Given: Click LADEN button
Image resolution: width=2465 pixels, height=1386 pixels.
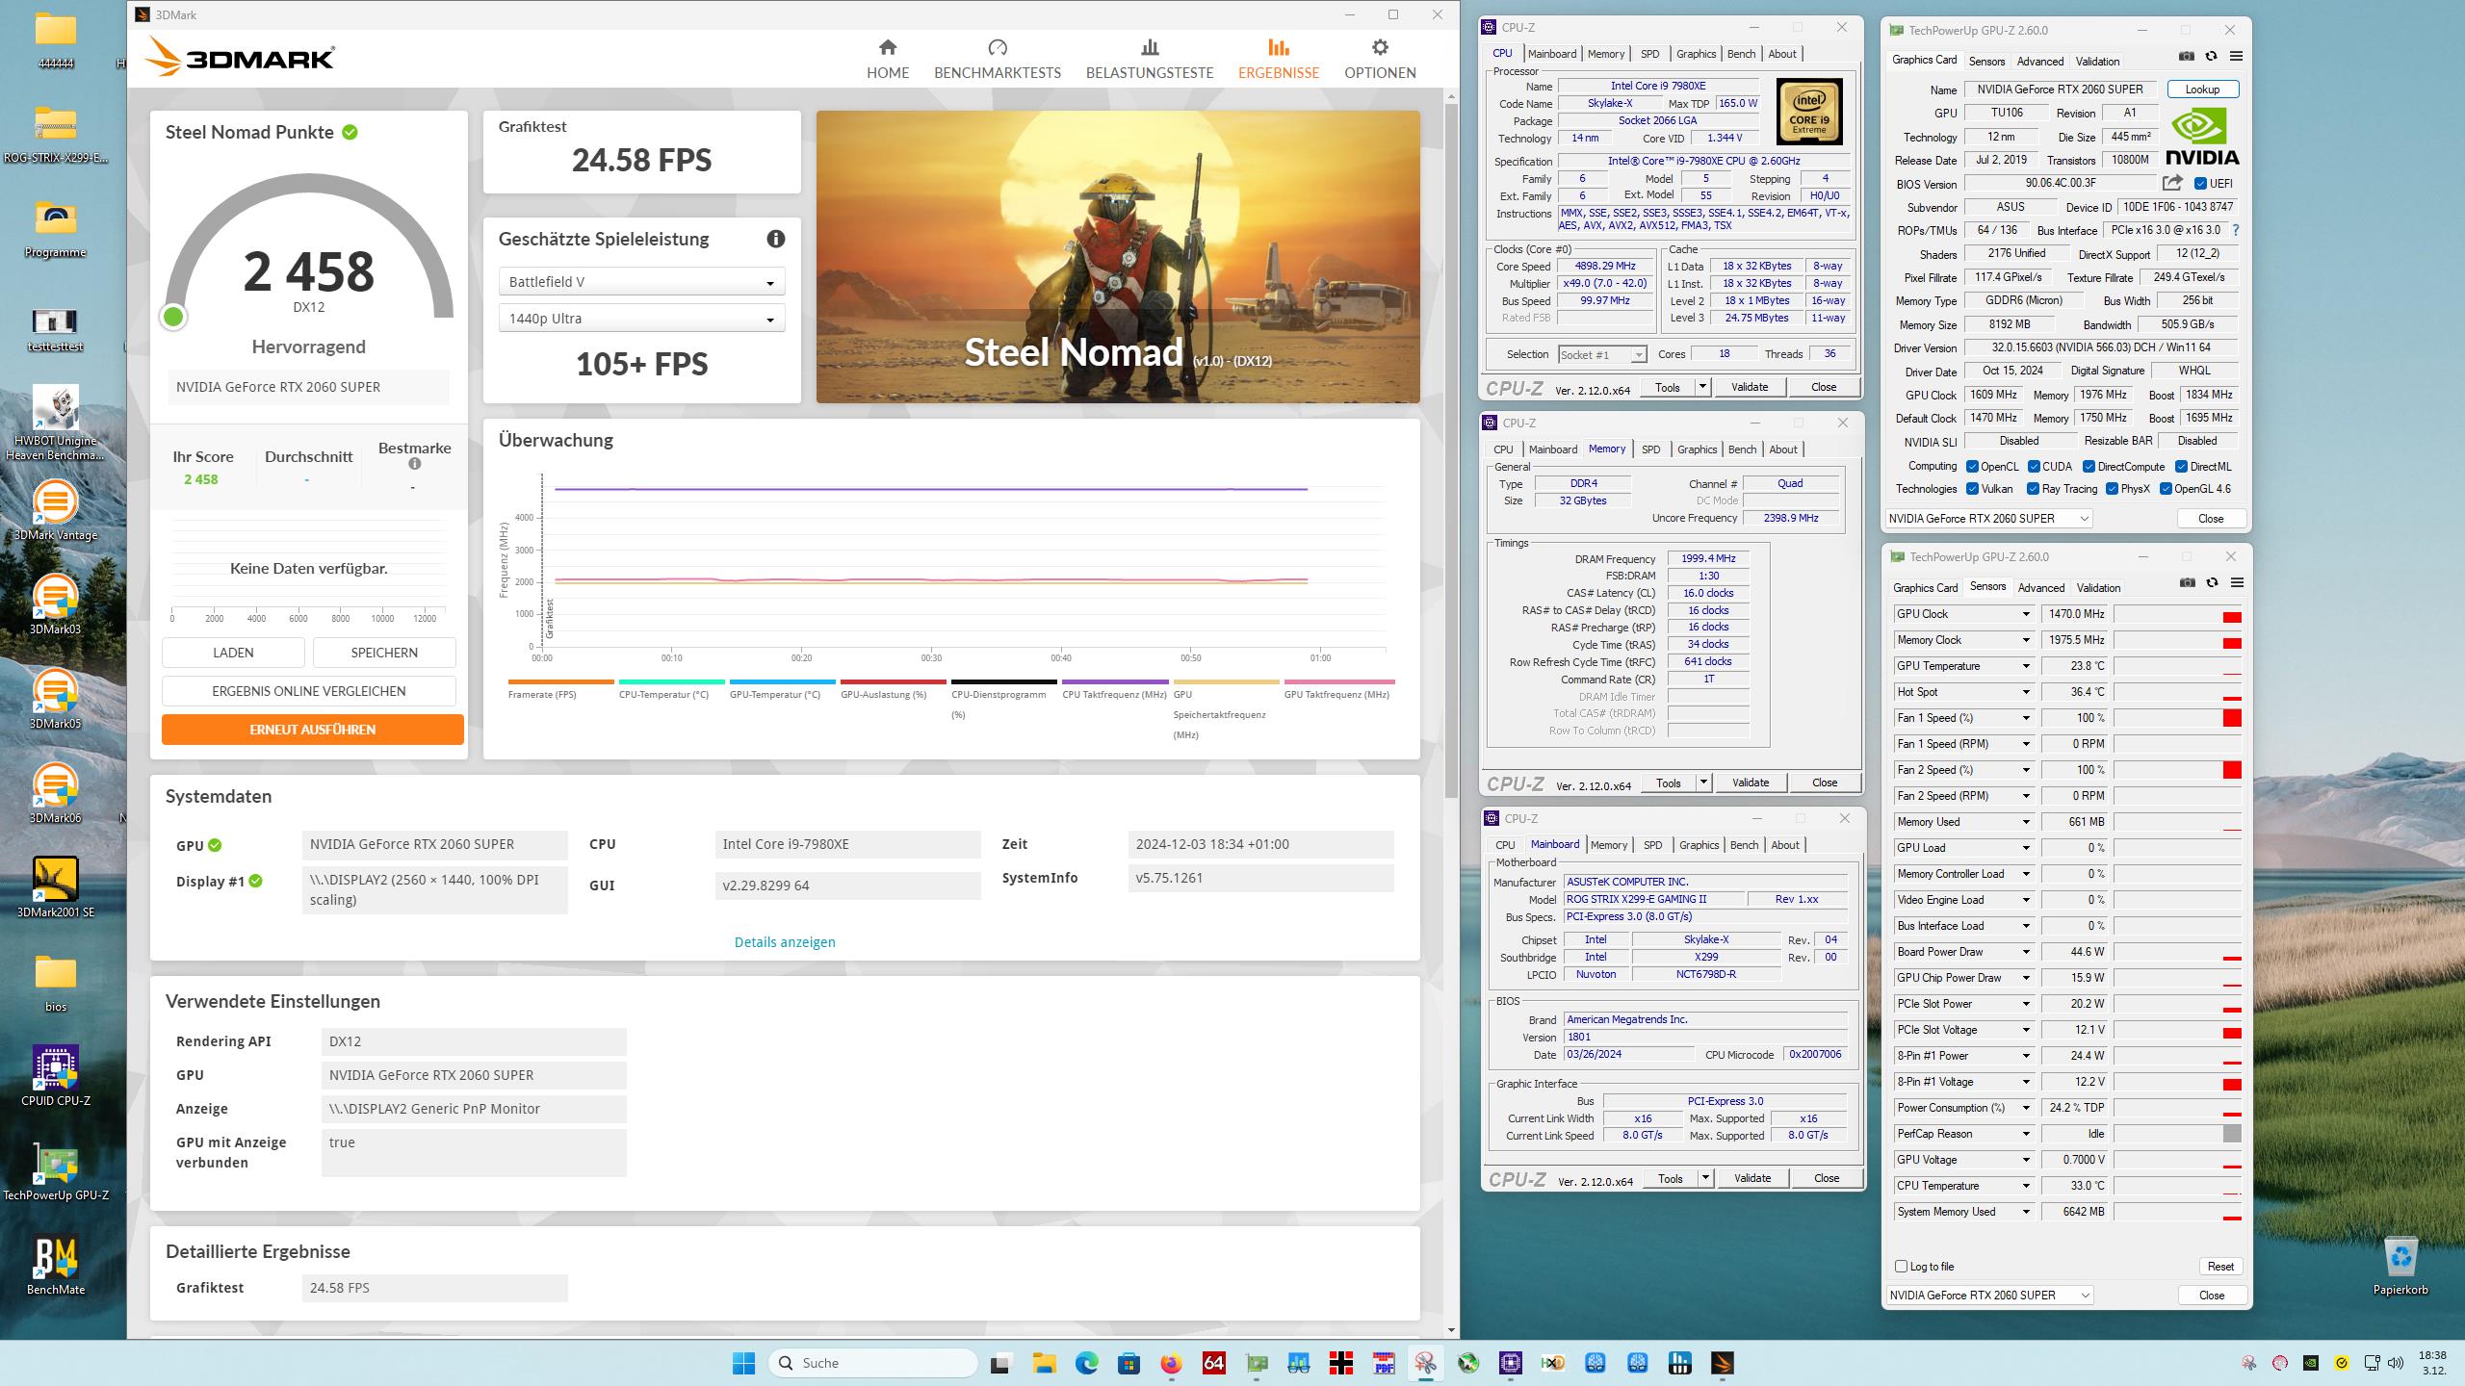Looking at the screenshot, I should [233, 652].
